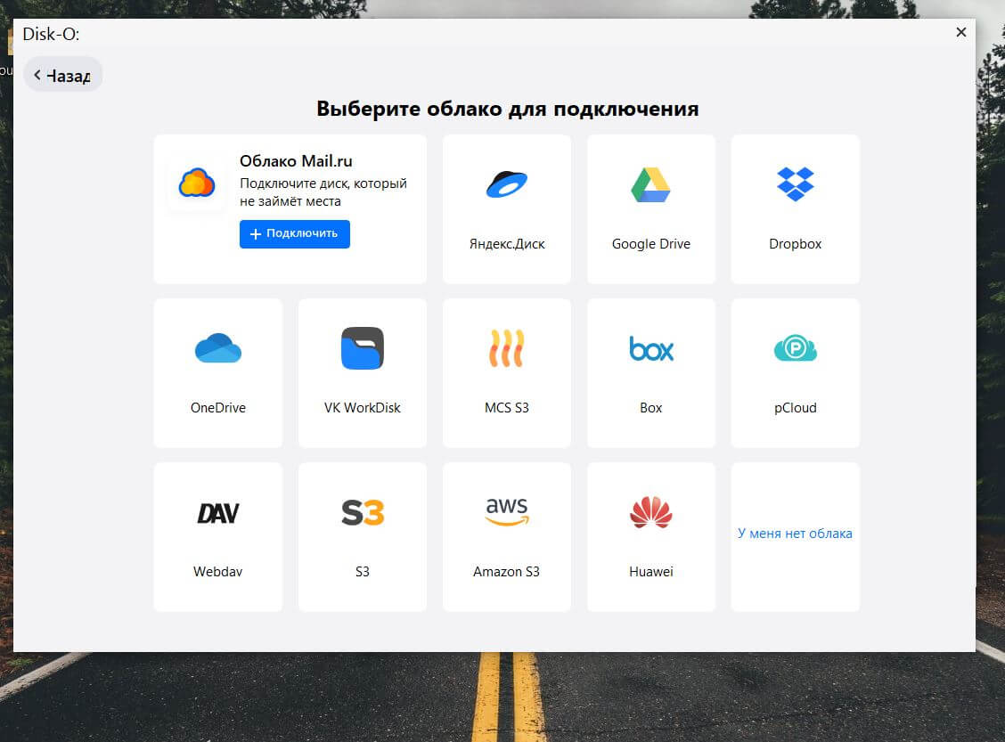The height and width of the screenshot is (742, 1005).
Task: Select the Webdav DAV logo
Action: 218,512
